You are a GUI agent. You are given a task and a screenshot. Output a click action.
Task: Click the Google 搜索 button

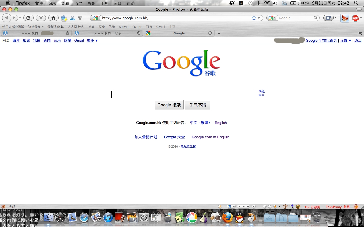(x=169, y=105)
